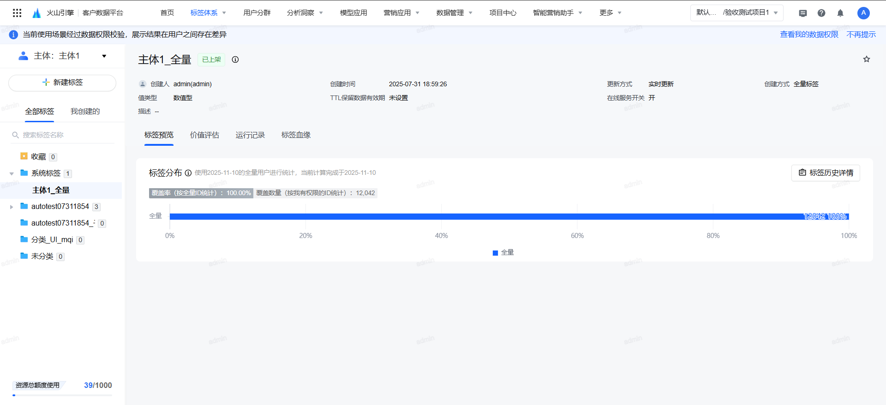The width and height of the screenshot is (886, 405).
Task: Click the creator avatar icon next to 创建人
Action: (143, 84)
